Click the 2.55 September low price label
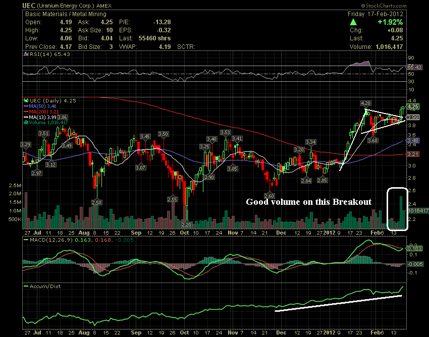Screen dimensions: 429x337 (173, 200)
